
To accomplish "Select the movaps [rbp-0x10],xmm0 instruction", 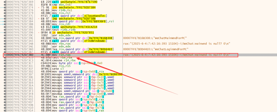I will pos(83,77).
